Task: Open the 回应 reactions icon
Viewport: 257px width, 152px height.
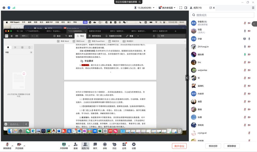Action: tap(114, 145)
